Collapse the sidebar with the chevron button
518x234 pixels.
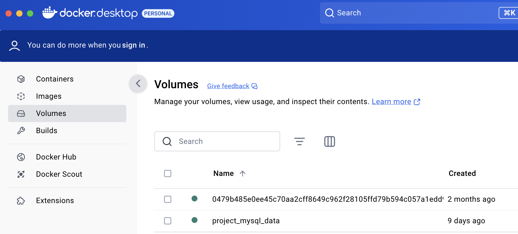[138, 84]
